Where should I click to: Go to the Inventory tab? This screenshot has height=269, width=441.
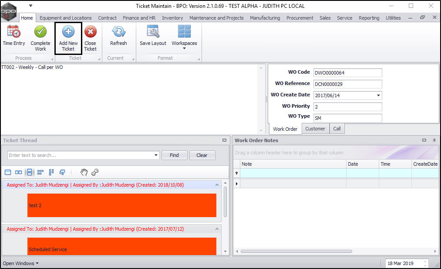coord(172,18)
